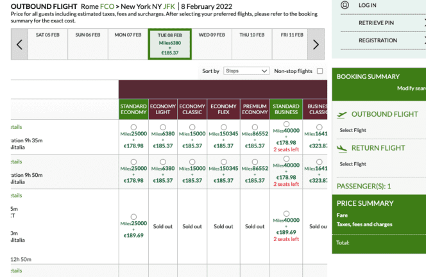This screenshot has width=426, height=277.
Task: Click the Economy Flex column header
Action: click(x=223, y=109)
